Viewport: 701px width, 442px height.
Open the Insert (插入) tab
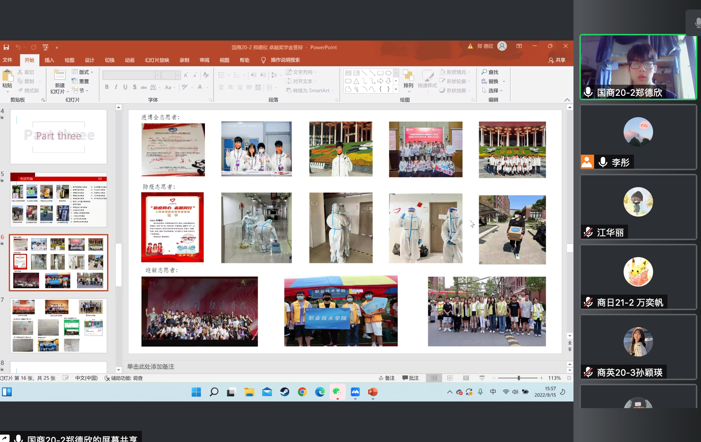pyautogui.click(x=49, y=60)
